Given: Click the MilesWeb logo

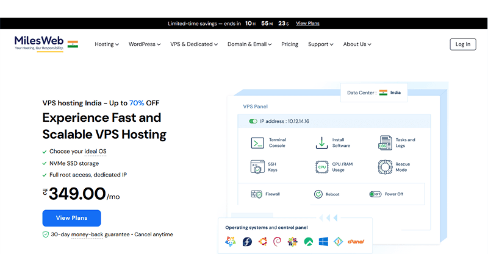Looking at the screenshot, I should (39, 43).
